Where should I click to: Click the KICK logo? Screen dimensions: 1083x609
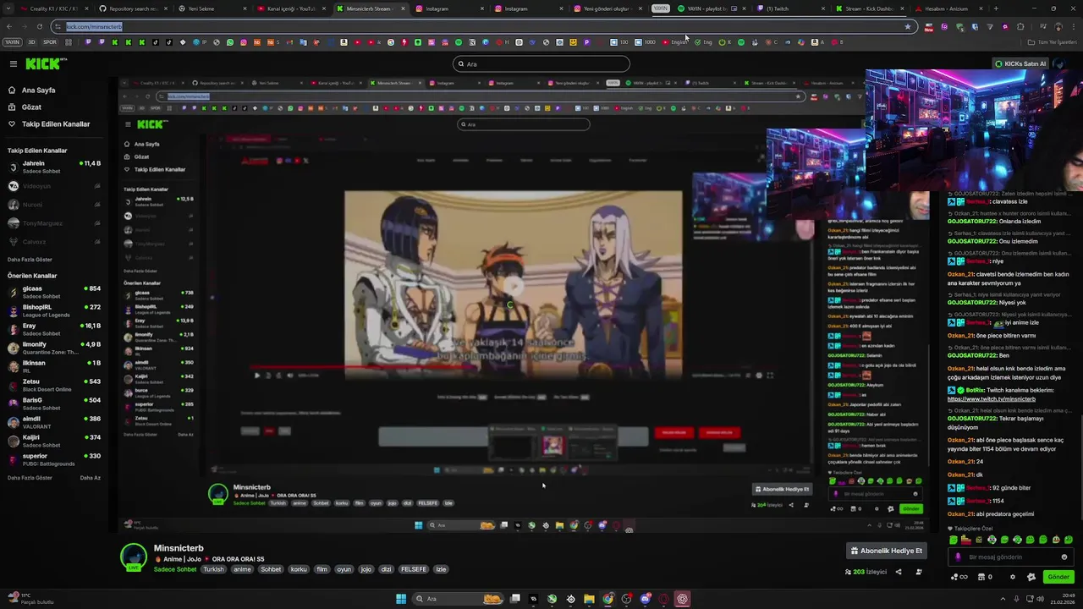coord(43,63)
